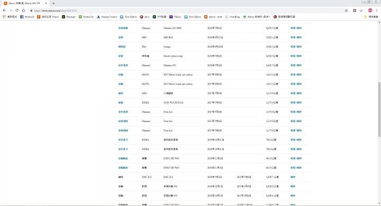Viewport: 381px width, 206px height.
Task: Close the Strava Reacto 400 TW tab
Action: pyautogui.click(x=46, y=3)
